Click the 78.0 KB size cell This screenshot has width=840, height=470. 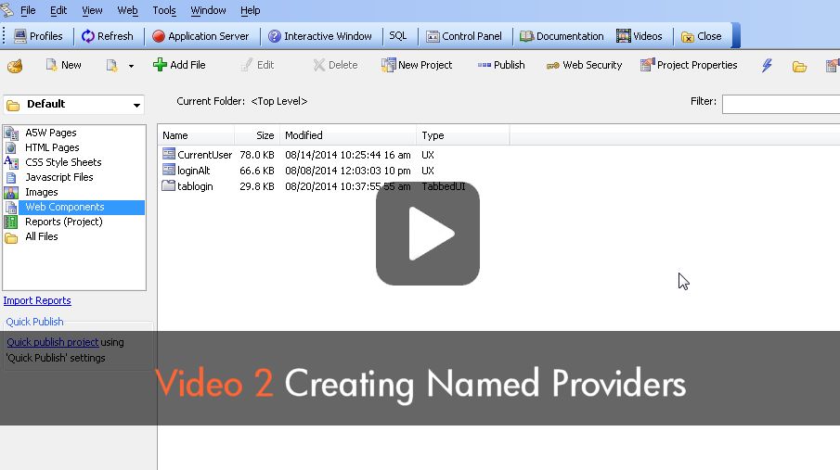(256, 155)
